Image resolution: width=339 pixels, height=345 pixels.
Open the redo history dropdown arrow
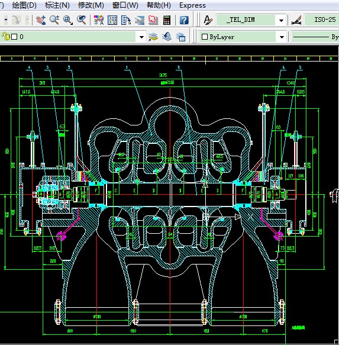(27, 20)
